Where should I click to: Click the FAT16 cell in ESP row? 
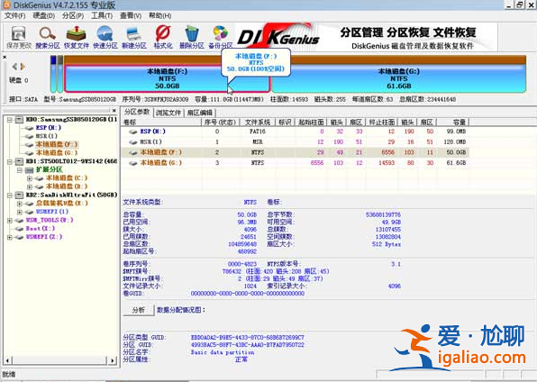click(258, 132)
